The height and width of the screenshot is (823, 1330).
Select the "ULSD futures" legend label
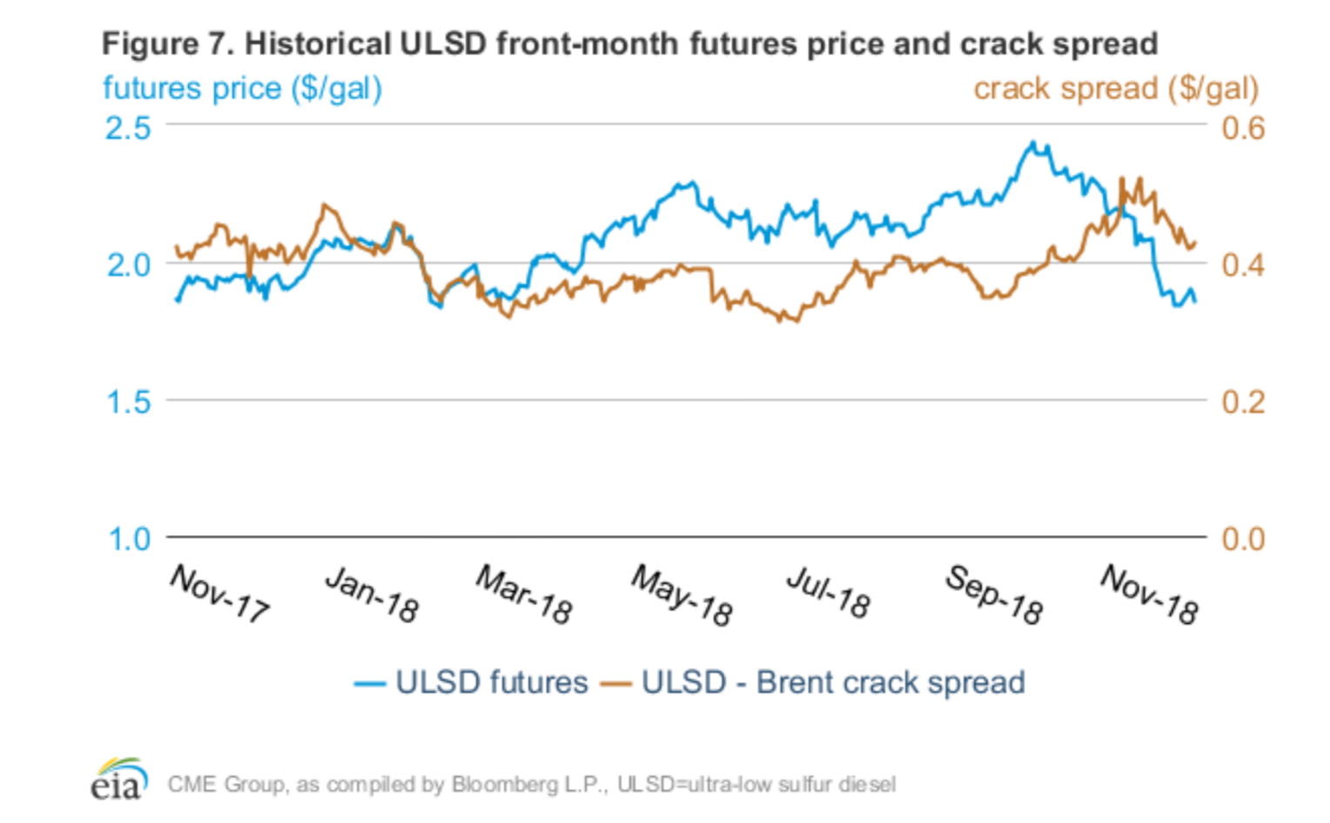tap(492, 682)
